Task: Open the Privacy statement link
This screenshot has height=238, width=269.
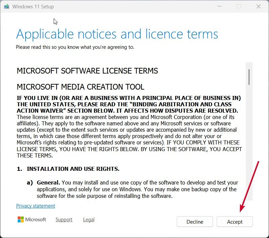Action: (35, 206)
